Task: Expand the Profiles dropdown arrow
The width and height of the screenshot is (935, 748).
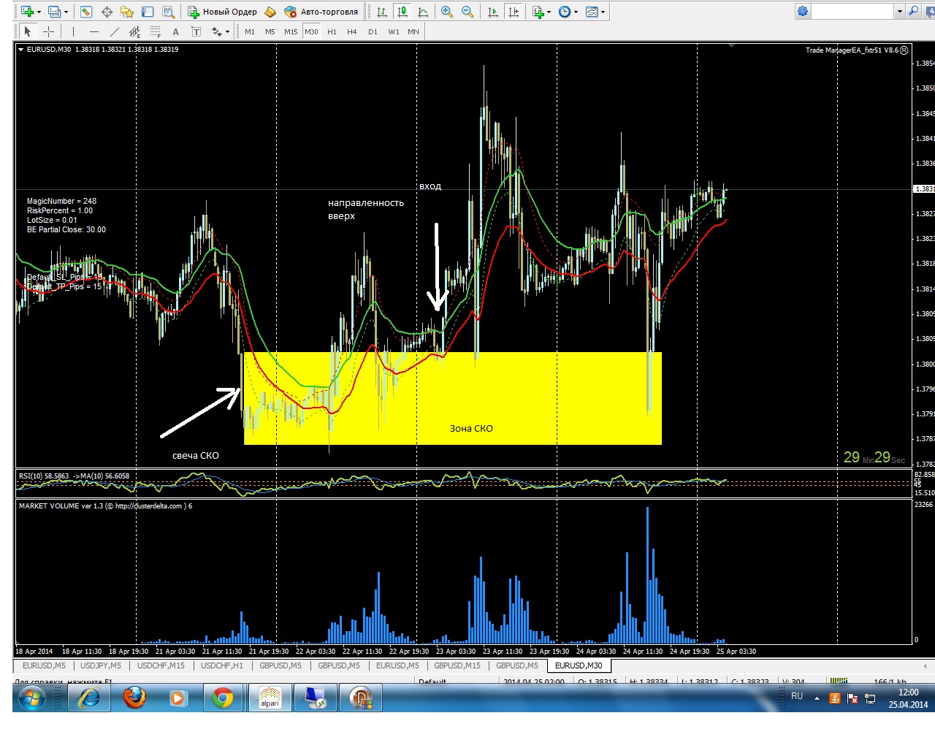Action: (66, 12)
